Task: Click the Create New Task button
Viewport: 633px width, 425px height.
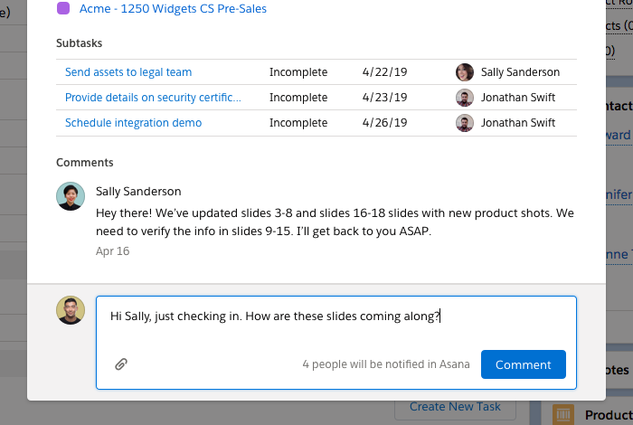Action: (x=454, y=407)
